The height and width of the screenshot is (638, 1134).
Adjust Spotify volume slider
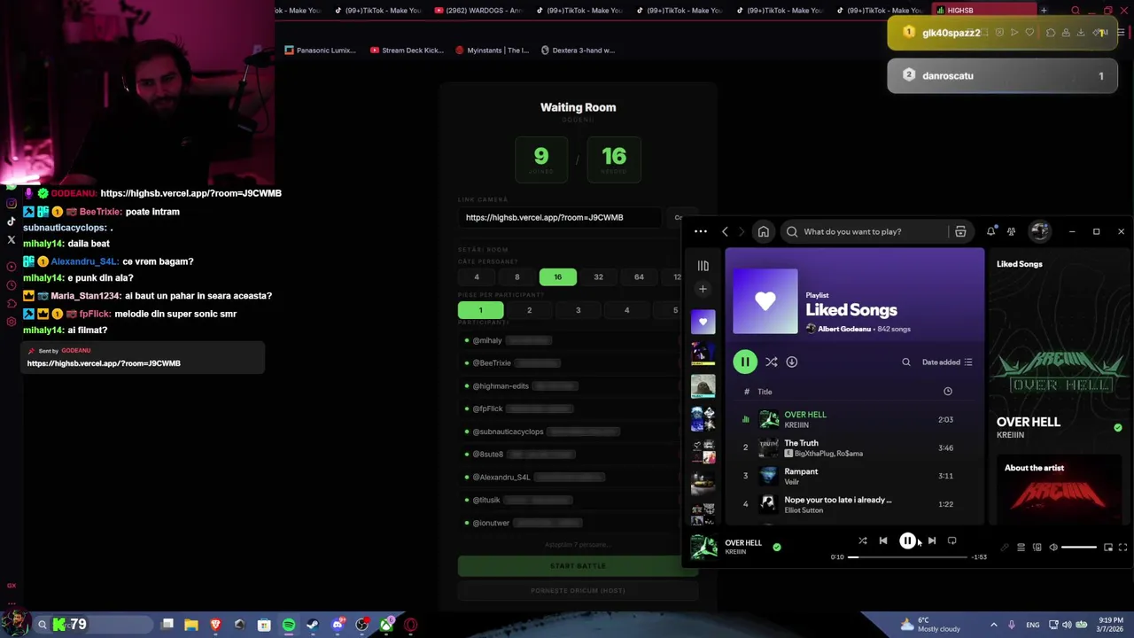(1079, 548)
